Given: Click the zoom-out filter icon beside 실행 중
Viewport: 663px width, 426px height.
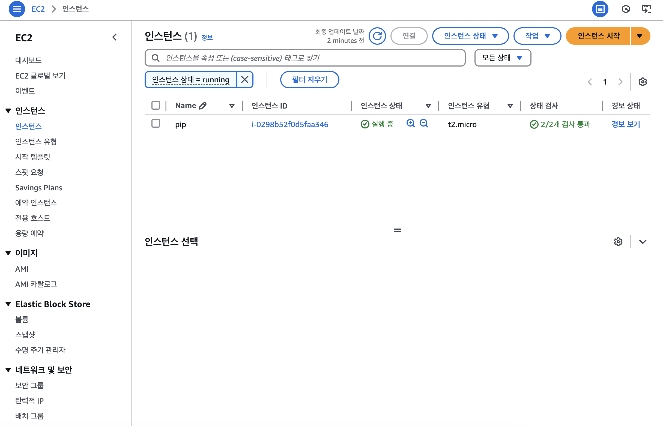Looking at the screenshot, I should click(x=424, y=123).
